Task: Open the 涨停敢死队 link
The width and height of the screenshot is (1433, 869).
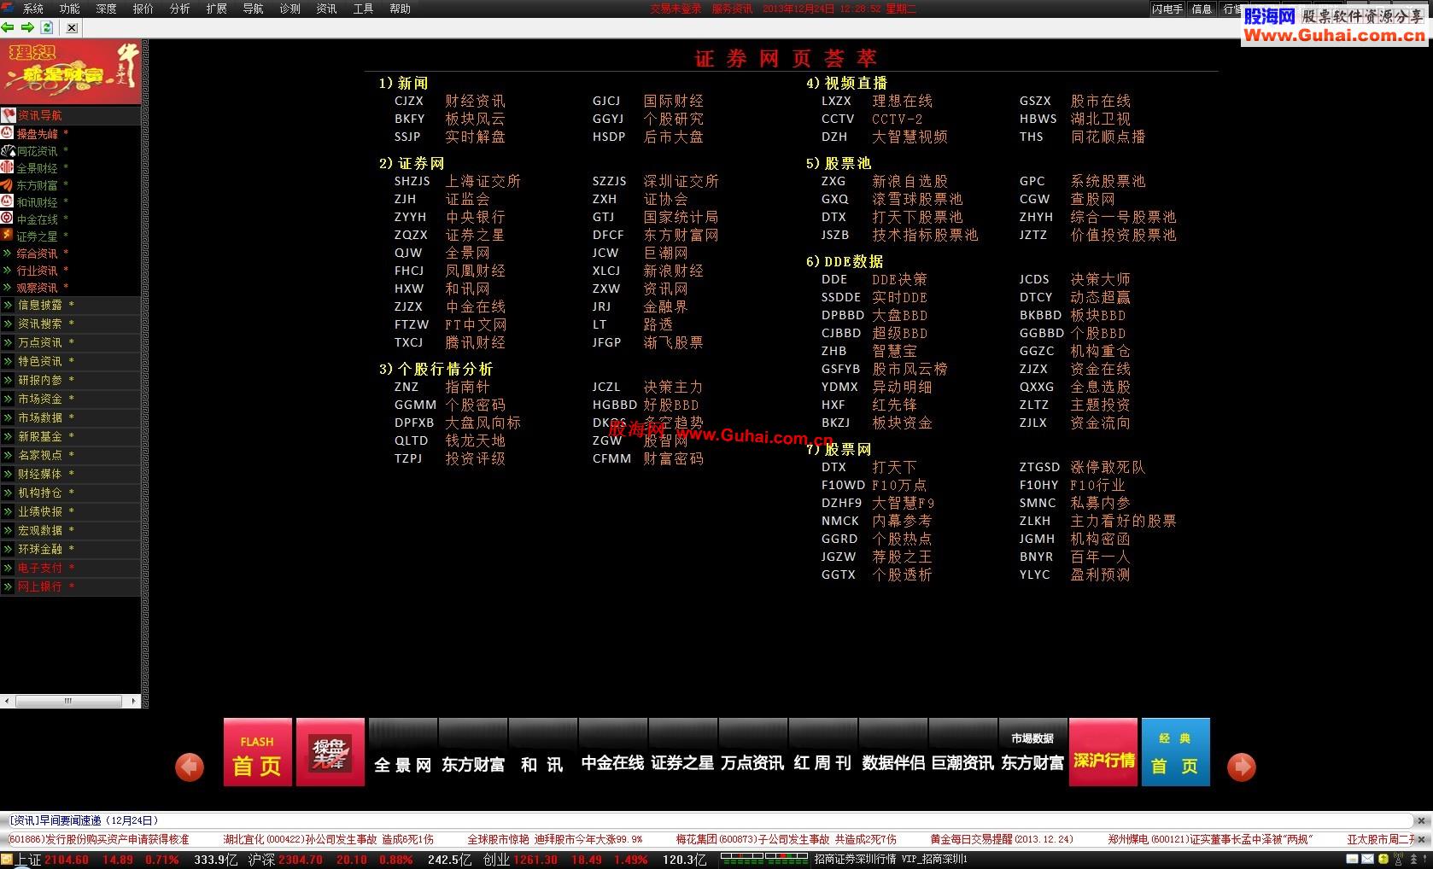Action: pyautogui.click(x=1108, y=467)
